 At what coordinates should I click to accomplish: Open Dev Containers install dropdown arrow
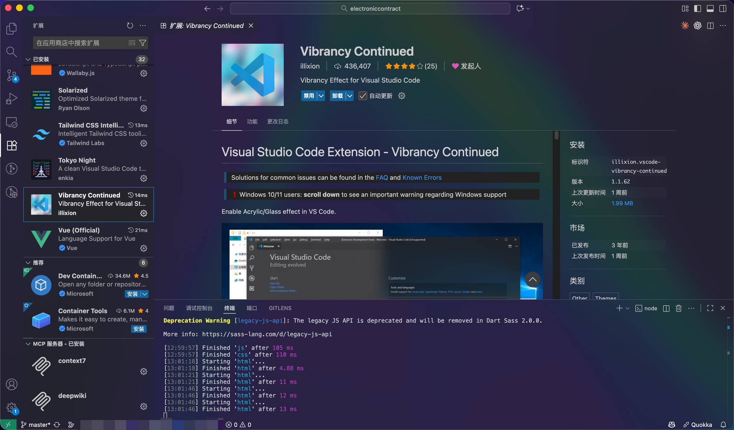[x=145, y=294]
